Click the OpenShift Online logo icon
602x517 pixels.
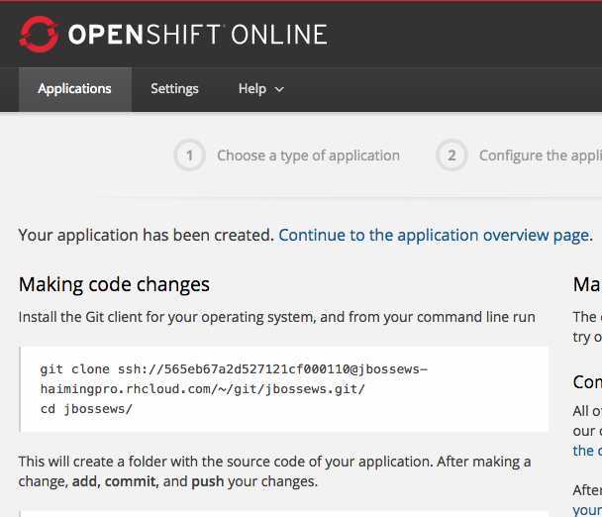39,35
